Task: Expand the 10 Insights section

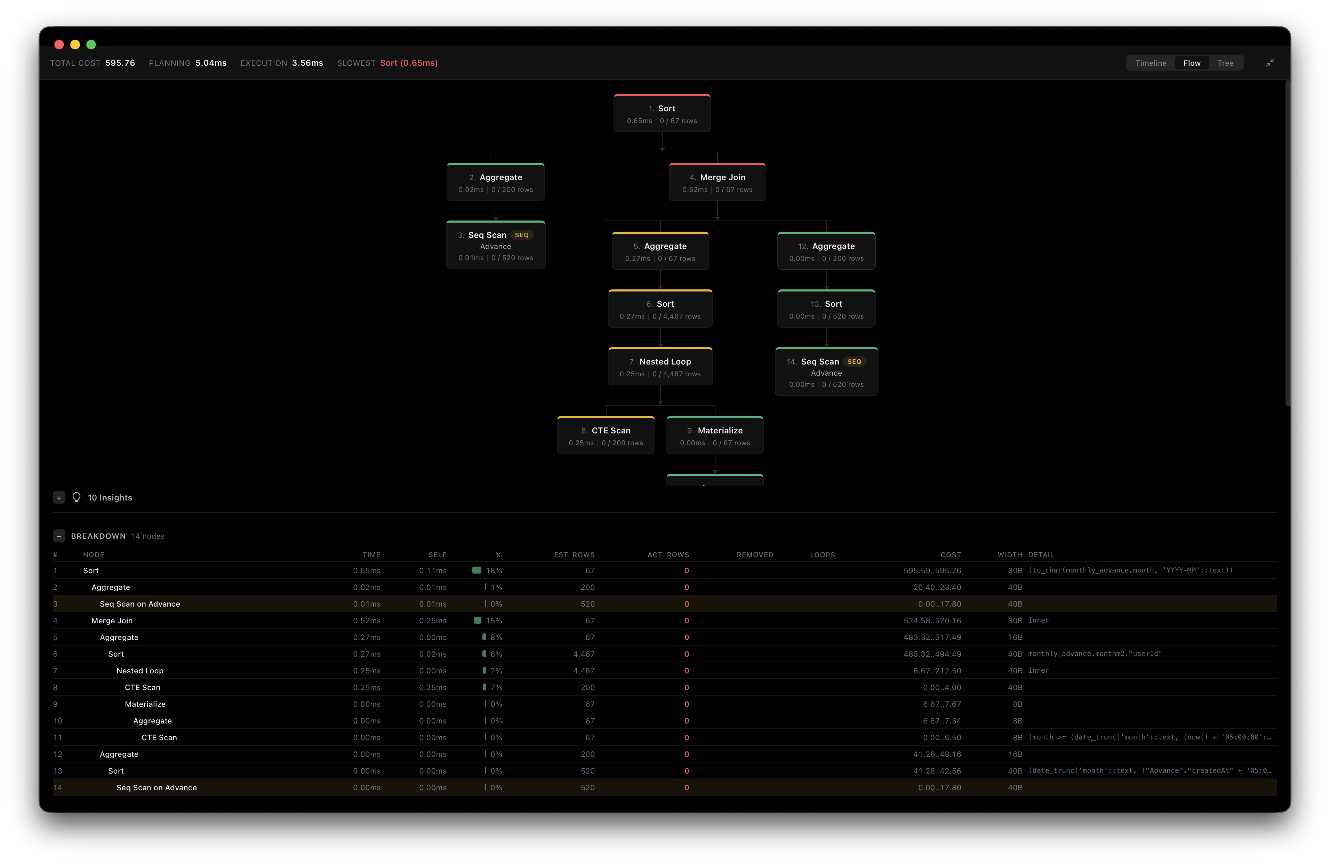Action: coord(59,497)
